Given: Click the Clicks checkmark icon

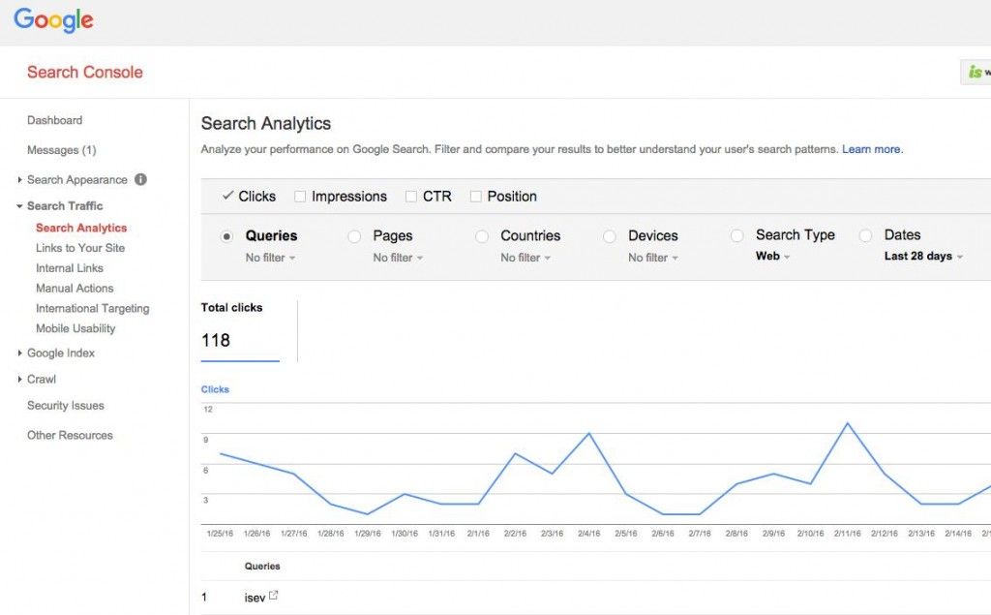Looking at the screenshot, I should point(227,196).
